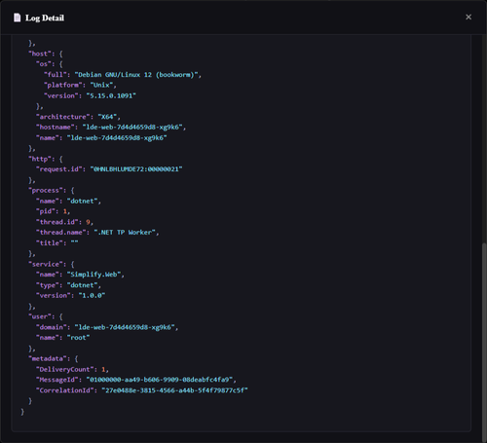Click the CorrelationId GUID value
This screenshot has width=487, height=443.
click(174, 390)
